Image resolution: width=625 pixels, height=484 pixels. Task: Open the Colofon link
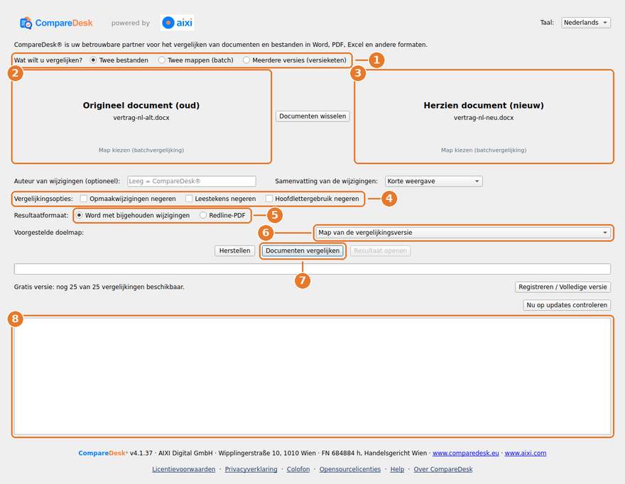(x=298, y=469)
